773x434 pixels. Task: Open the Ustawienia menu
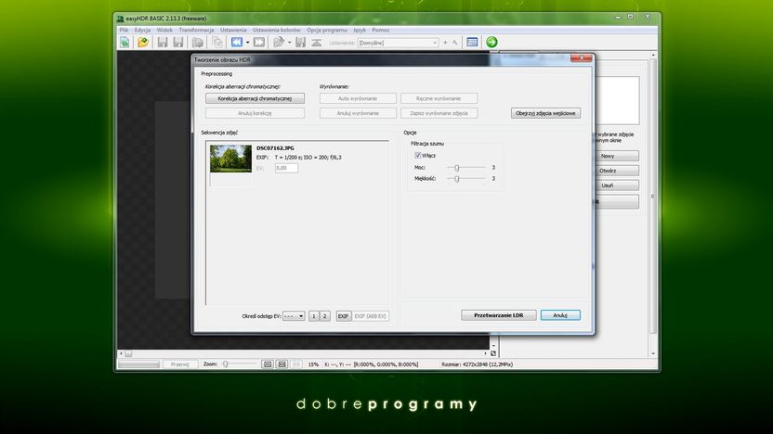233,30
